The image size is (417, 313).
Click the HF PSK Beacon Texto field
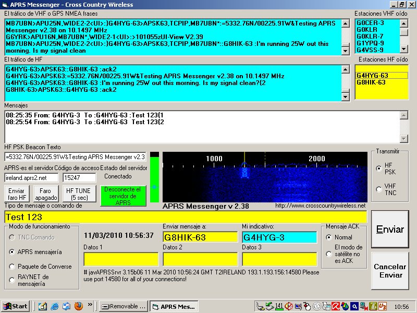[75, 157]
